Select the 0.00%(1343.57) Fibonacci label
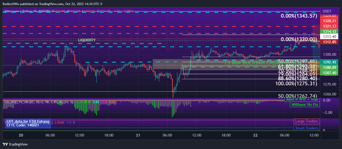The height and width of the screenshot is (149, 342). (x=299, y=16)
